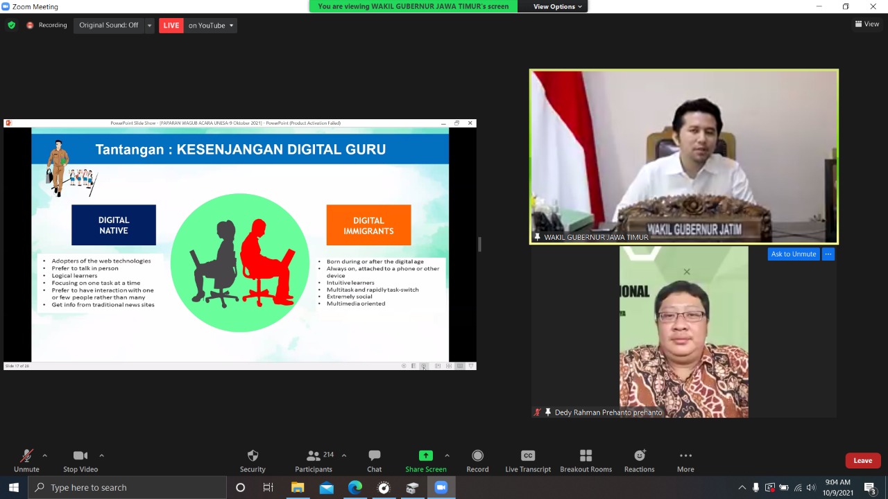
Task: Enable Live Transcript captions
Action: (528, 461)
